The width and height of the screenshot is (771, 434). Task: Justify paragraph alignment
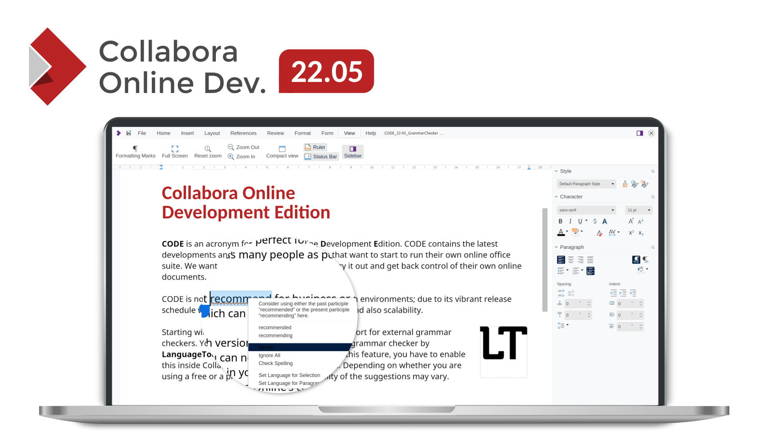click(x=590, y=260)
